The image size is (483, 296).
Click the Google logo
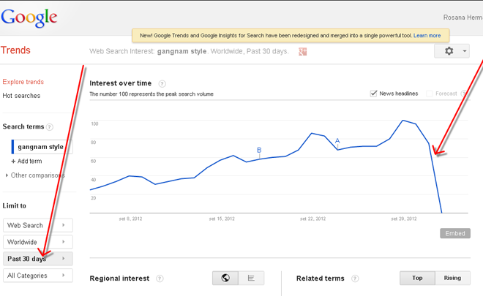click(x=29, y=18)
